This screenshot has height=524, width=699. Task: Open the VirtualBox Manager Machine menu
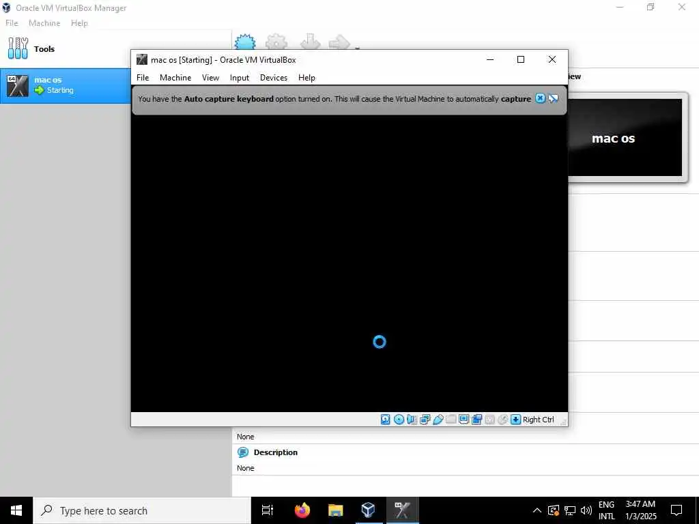(44, 23)
